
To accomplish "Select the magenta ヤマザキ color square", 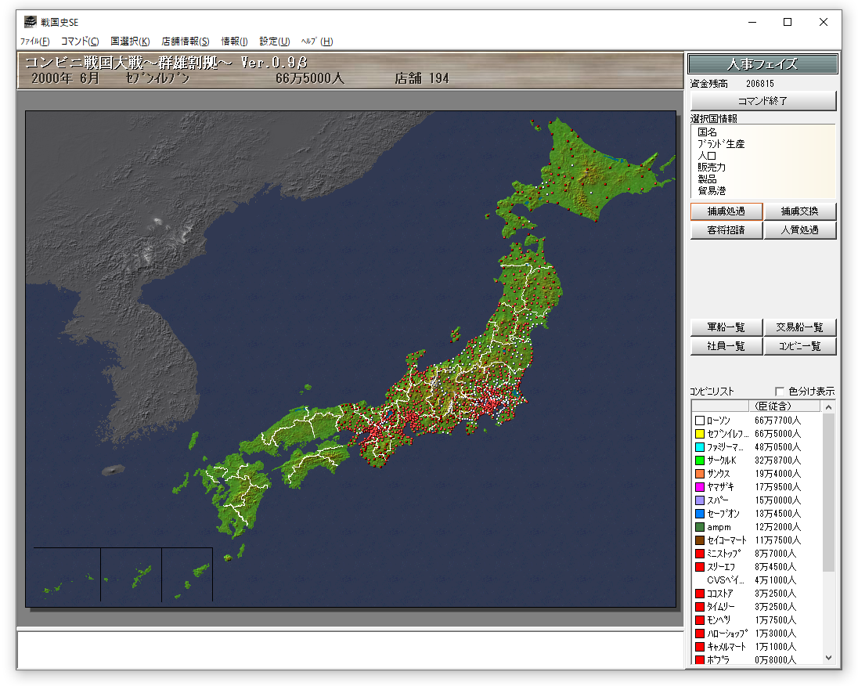I will [x=700, y=487].
